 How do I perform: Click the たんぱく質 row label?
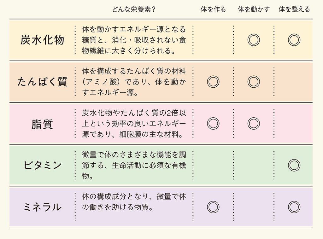(43, 82)
